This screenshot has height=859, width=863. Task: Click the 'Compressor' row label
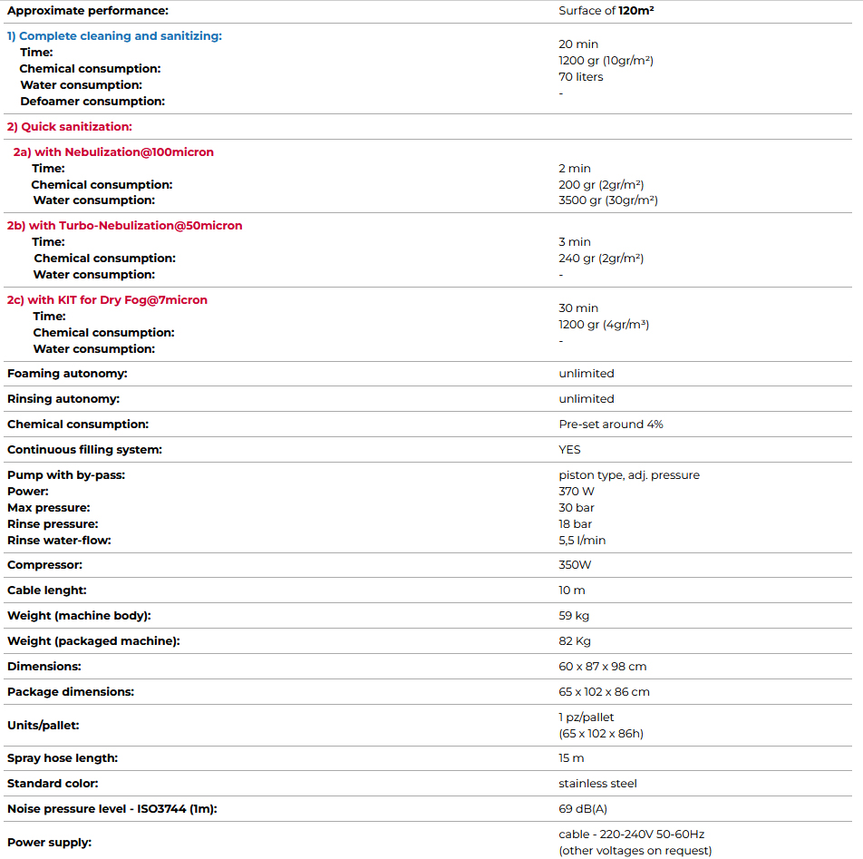pyautogui.click(x=46, y=565)
